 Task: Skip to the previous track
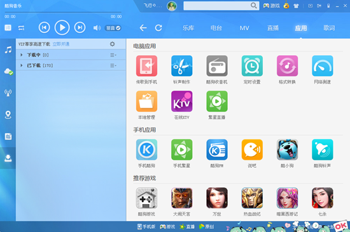tap(44, 28)
